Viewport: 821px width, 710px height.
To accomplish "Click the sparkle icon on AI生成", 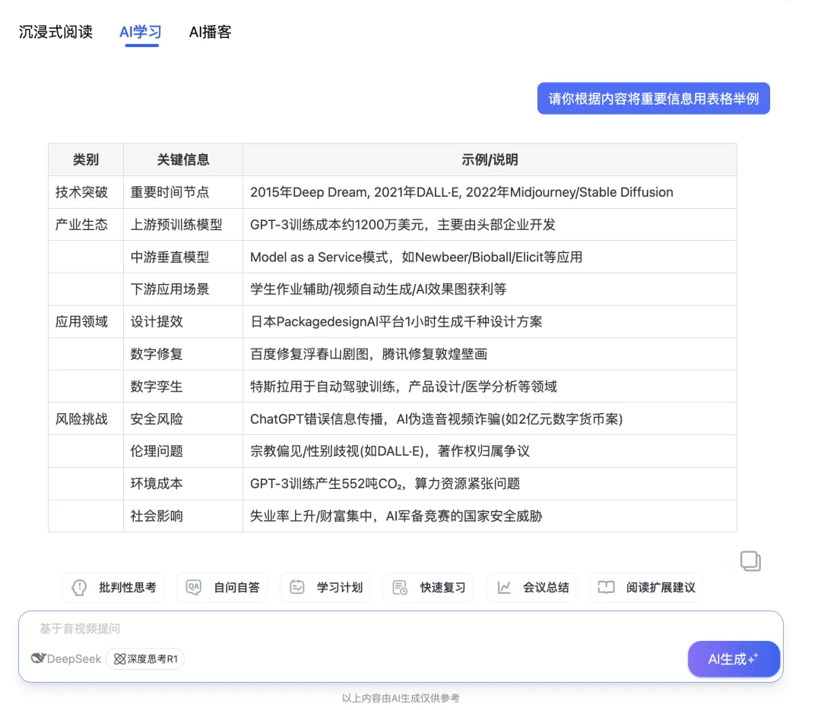I will click(x=753, y=658).
